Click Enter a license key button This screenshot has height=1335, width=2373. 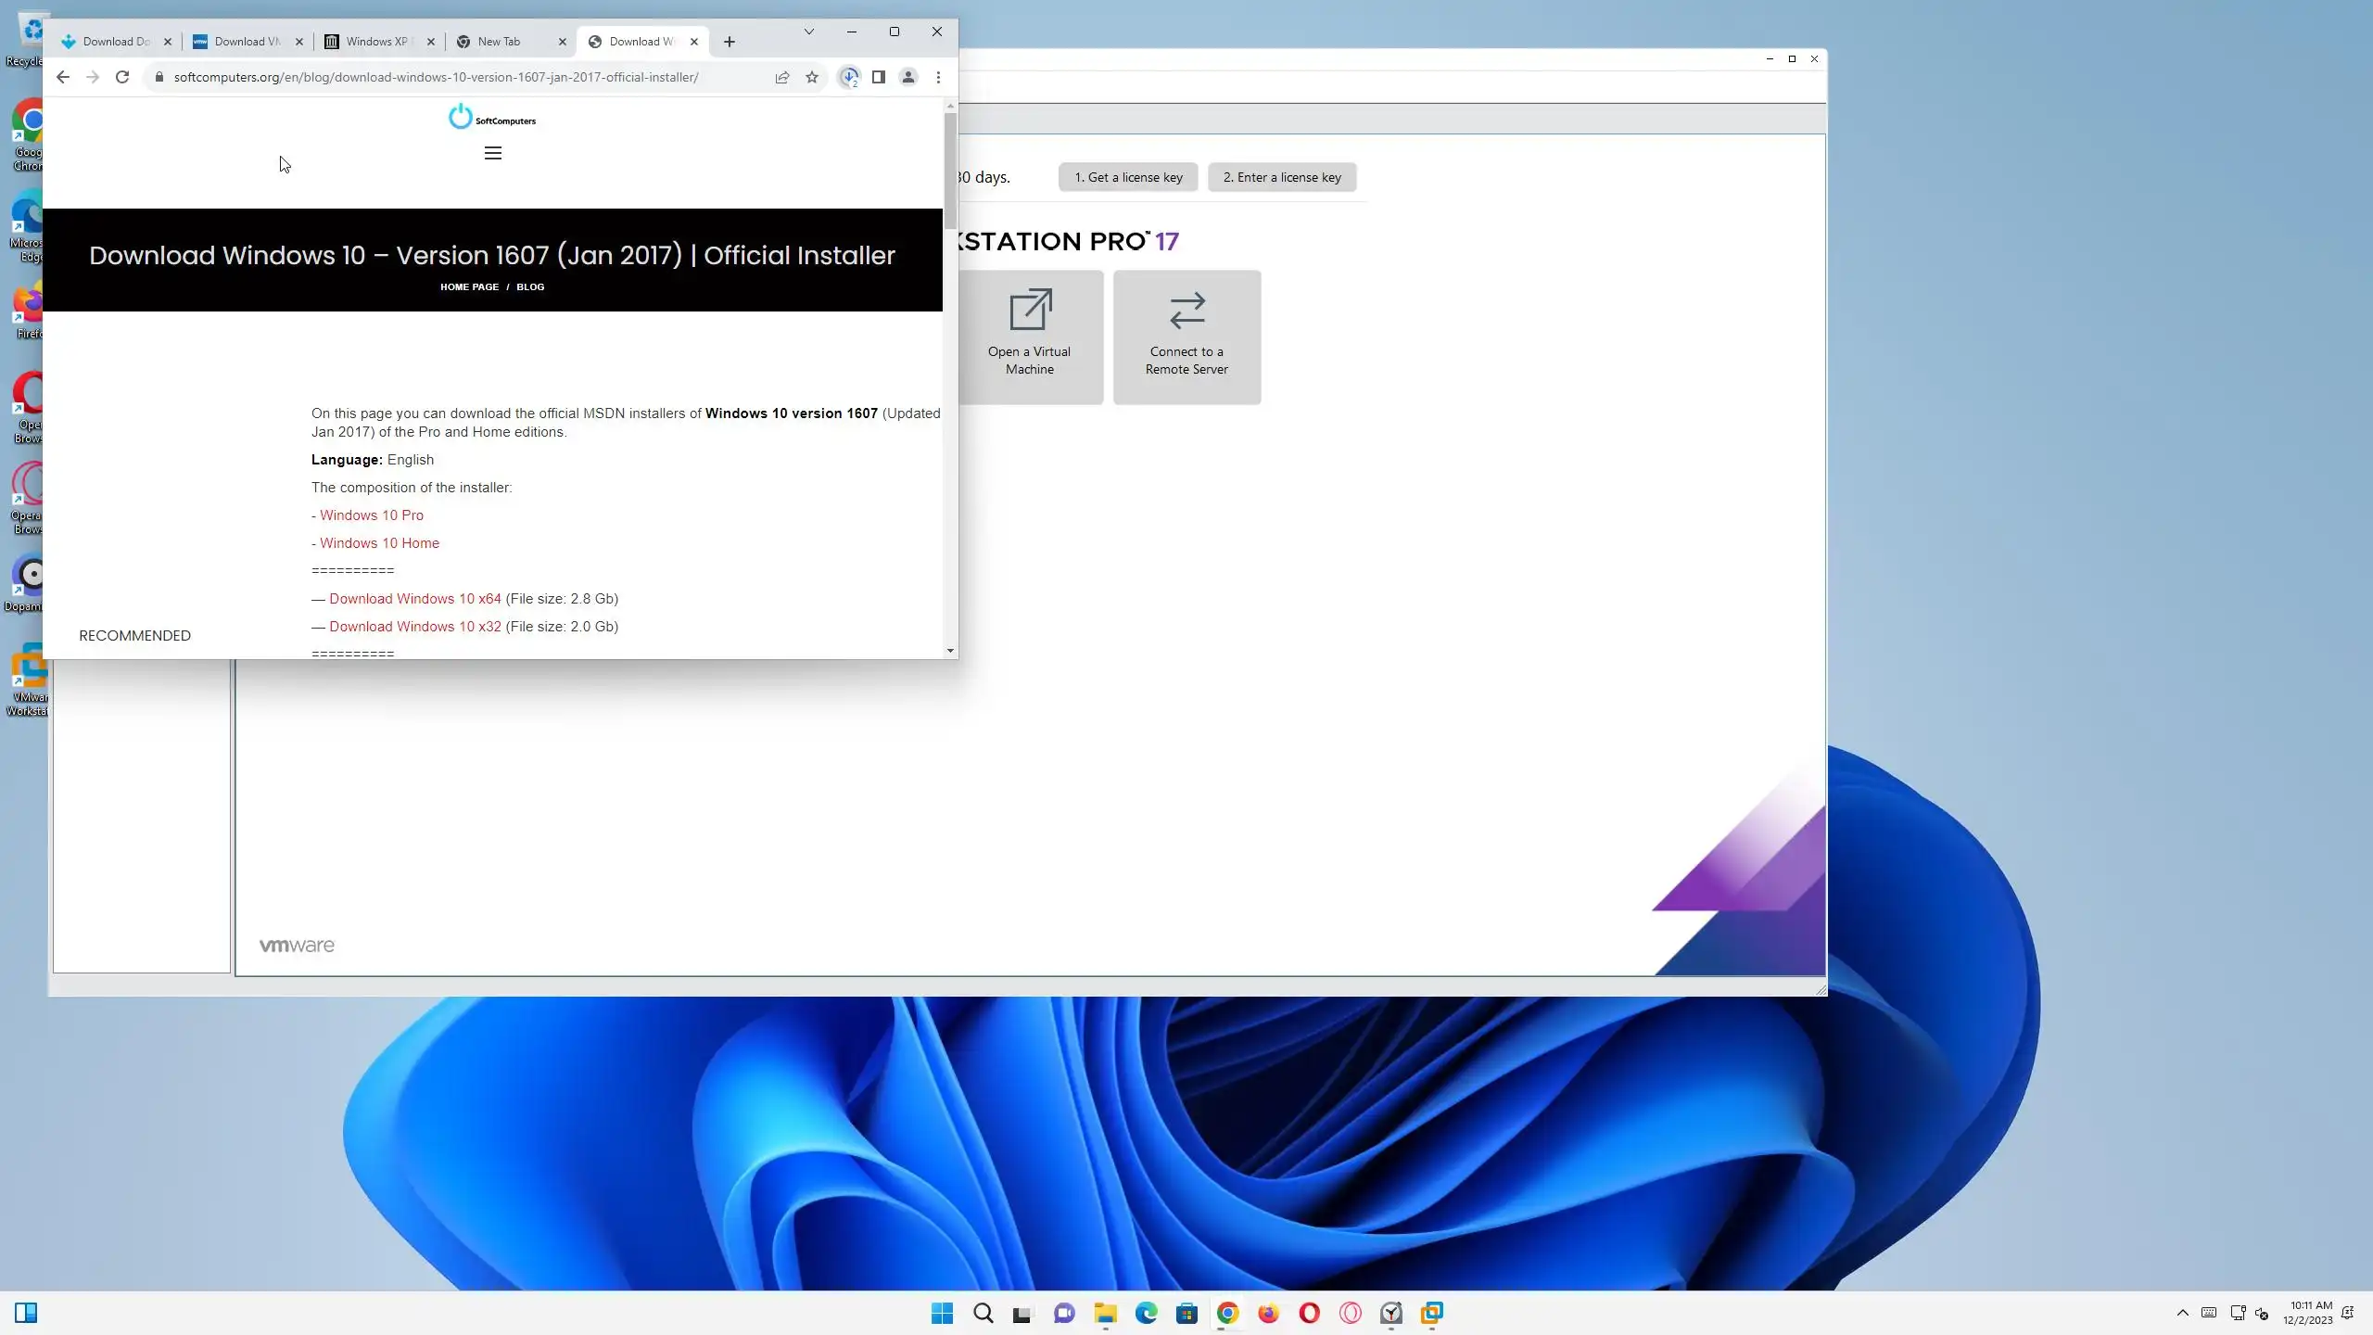pos(1282,177)
